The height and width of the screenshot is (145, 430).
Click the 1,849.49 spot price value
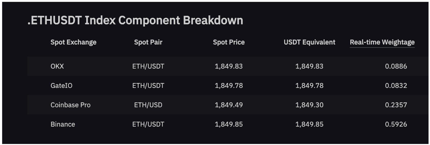tap(229, 105)
